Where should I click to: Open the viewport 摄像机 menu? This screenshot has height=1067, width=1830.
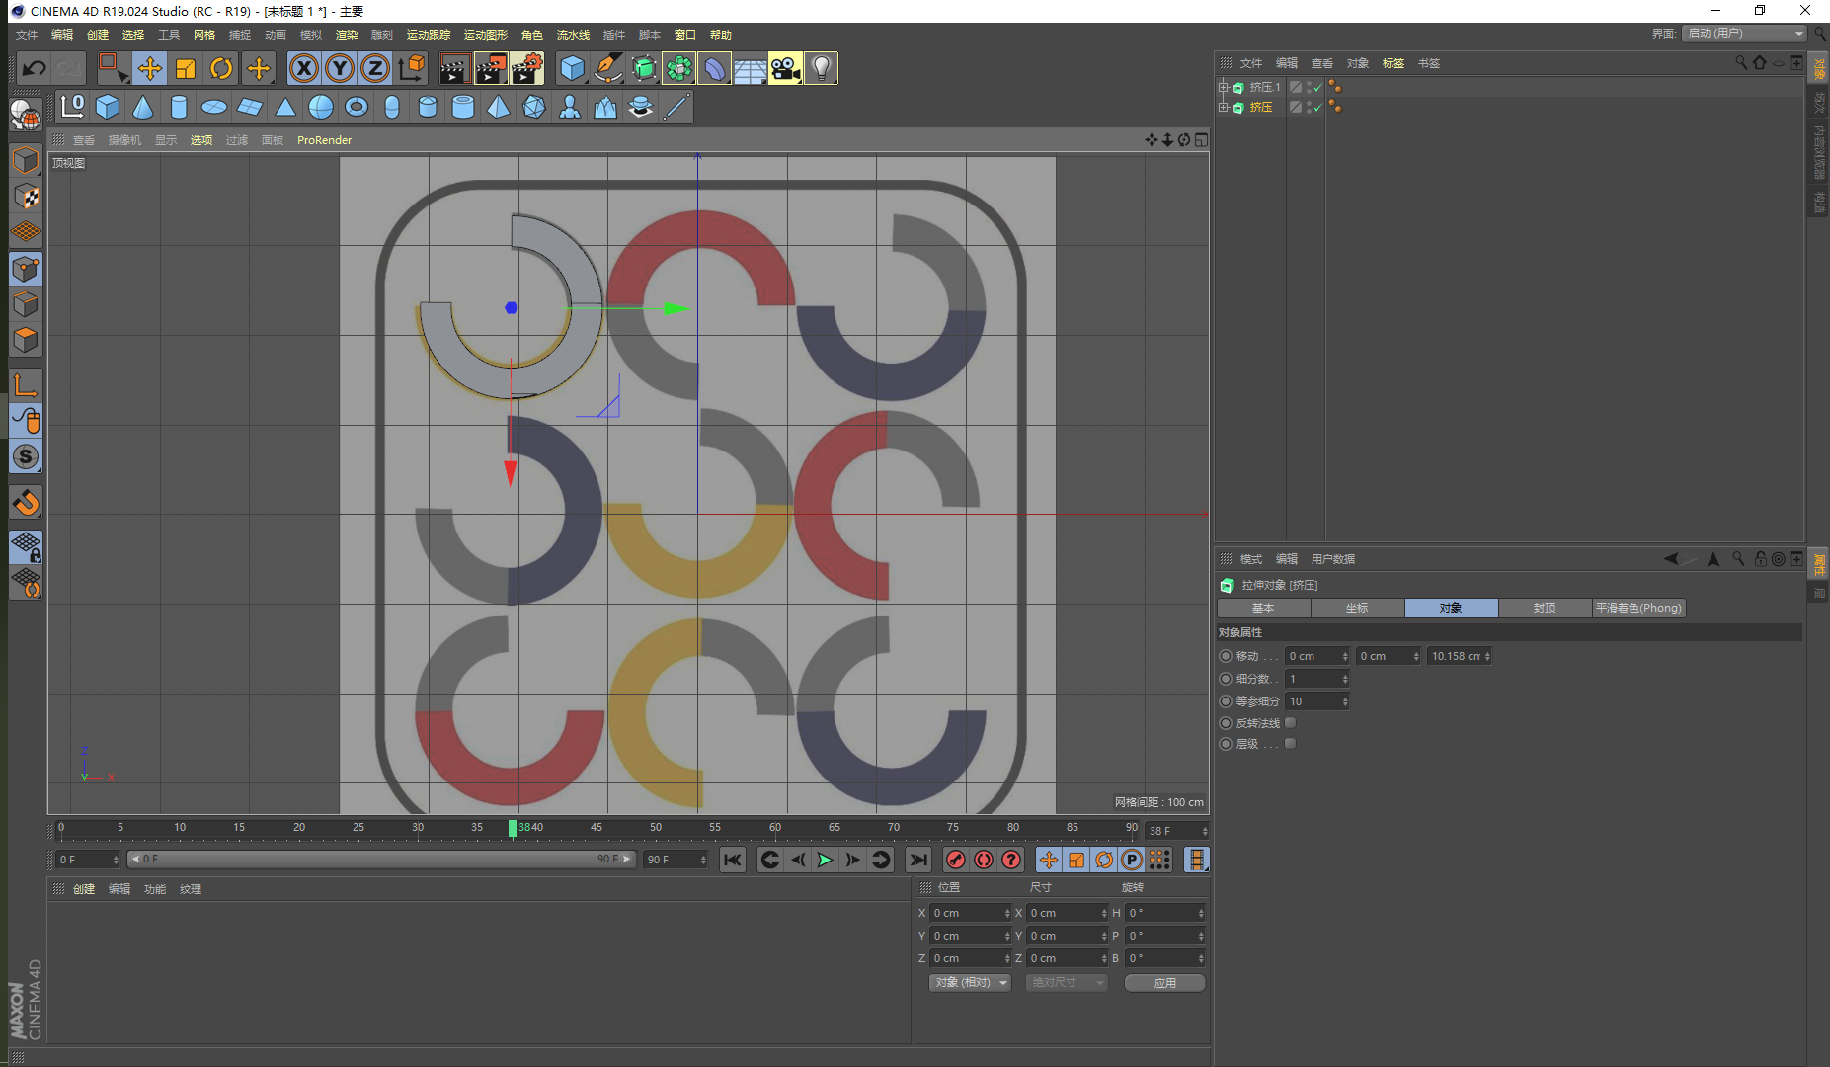124,140
